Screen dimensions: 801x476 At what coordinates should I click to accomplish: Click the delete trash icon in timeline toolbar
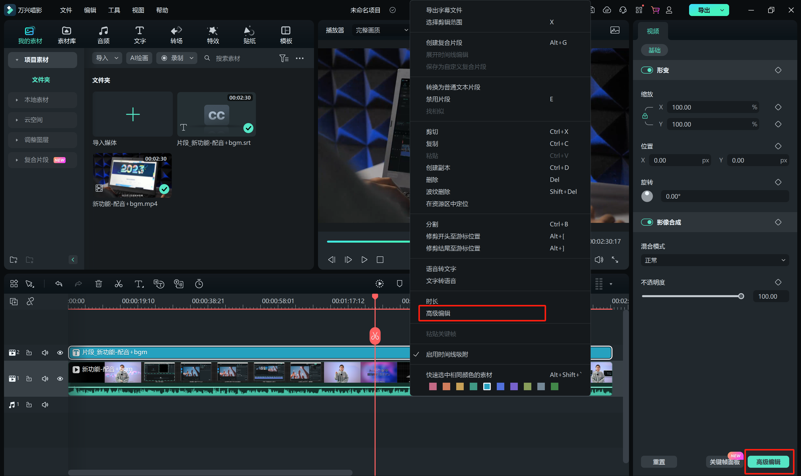99,284
